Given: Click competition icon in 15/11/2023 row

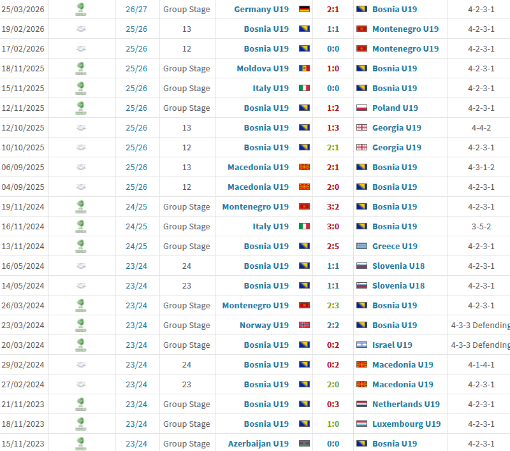Looking at the screenshot, I should [81, 444].
